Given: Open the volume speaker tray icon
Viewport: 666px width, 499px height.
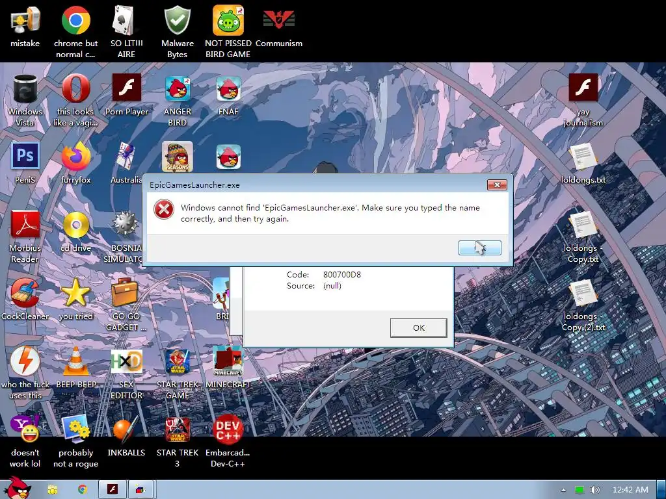Looking at the screenshot, I should [x=595, y=490].
